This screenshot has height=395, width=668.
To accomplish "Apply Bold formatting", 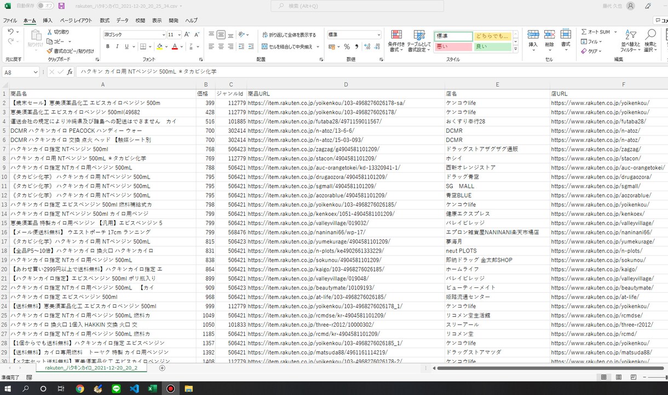I will pos(108,47).
